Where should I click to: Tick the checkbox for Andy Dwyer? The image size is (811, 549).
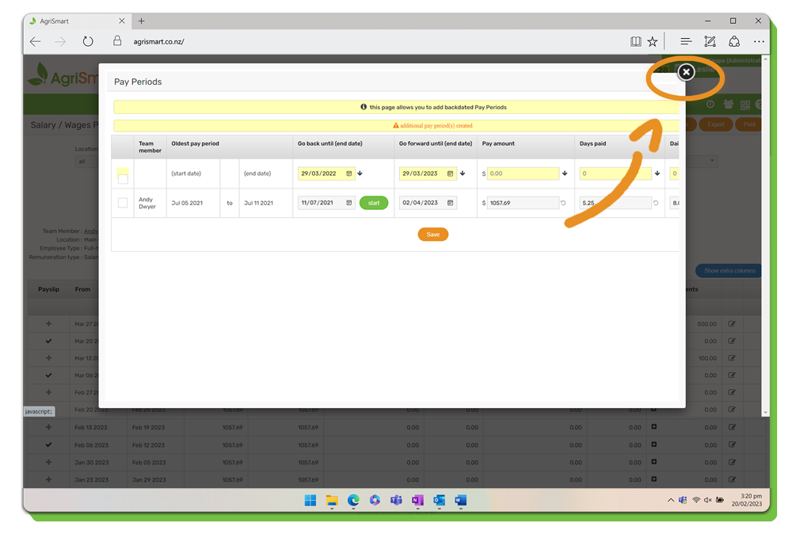pos(123,204)
